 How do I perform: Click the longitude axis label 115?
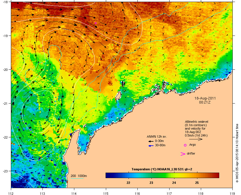106,193
